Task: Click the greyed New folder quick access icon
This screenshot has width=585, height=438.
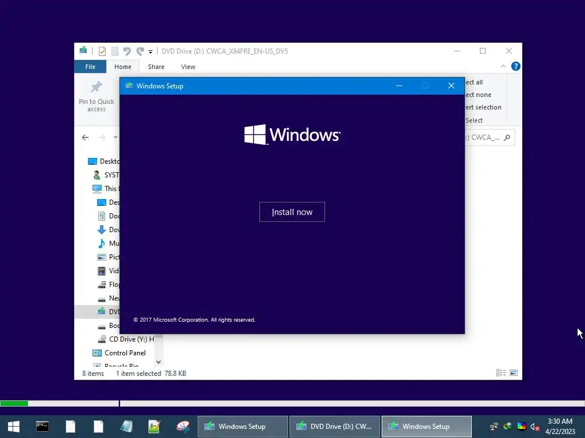Action: (115, 51)
